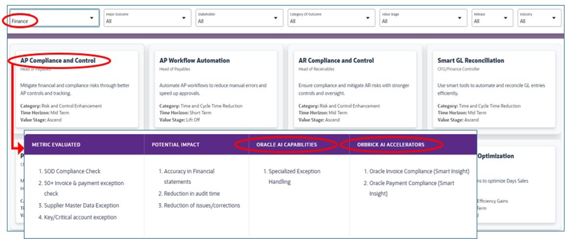569x239 pixels.
Task: Select 'Key/Critical account exception' item
Action: [78, 217]
